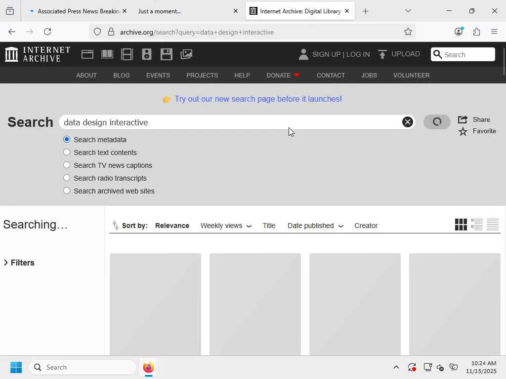Screen dimensions: 506x379
Task: Toggle the sort direction arrows
Action: tap(115, 225)
